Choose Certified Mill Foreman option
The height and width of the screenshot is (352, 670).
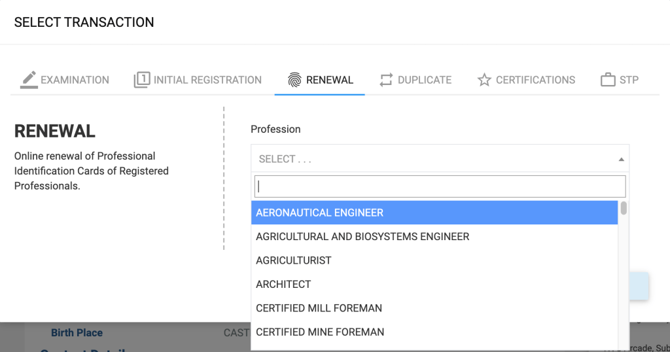pyautogui.click(x=319, y=308)
